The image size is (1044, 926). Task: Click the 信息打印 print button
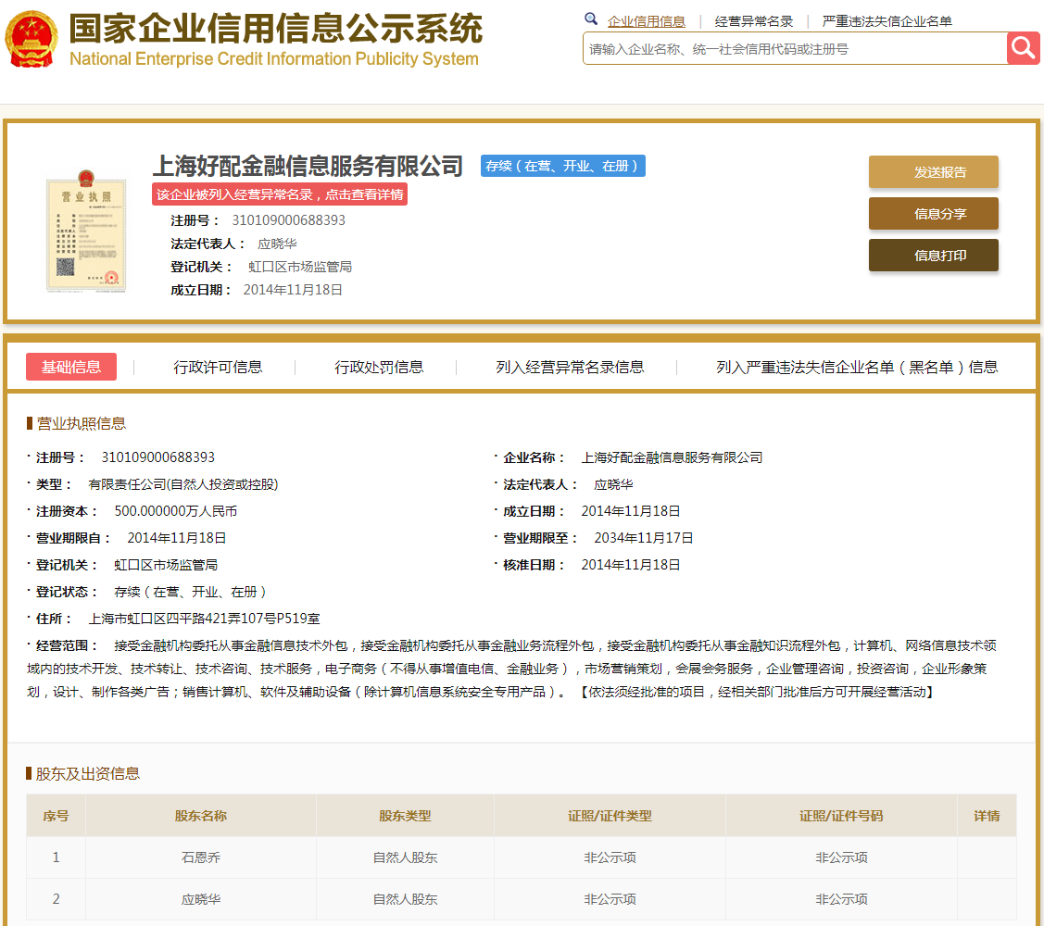pyautogui.click(x=933, y=255)
